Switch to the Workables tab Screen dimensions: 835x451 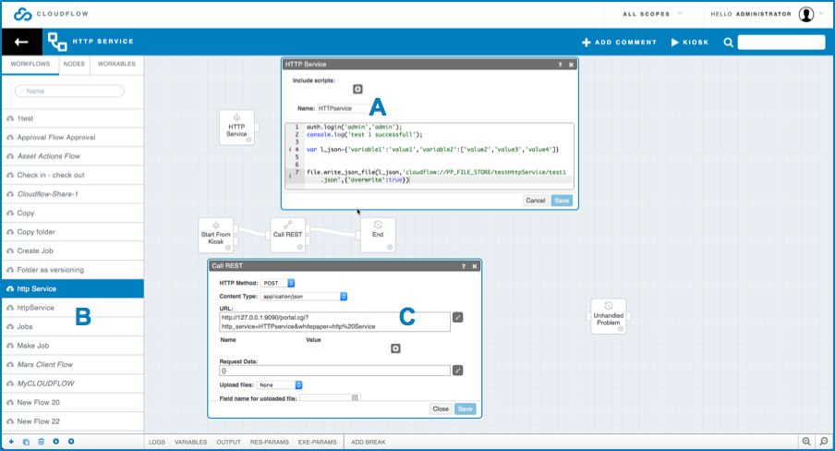coord(116,64)
